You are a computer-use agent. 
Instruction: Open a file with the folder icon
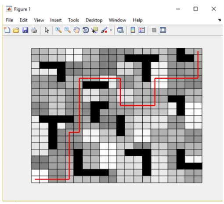click(16, 30)
